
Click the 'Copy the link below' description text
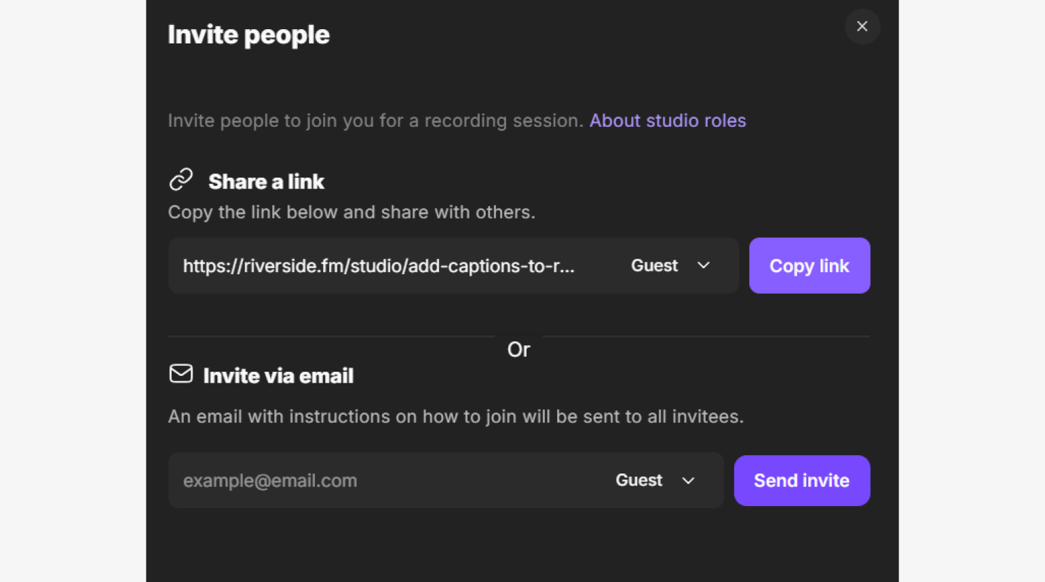click(x=351, y=212)
